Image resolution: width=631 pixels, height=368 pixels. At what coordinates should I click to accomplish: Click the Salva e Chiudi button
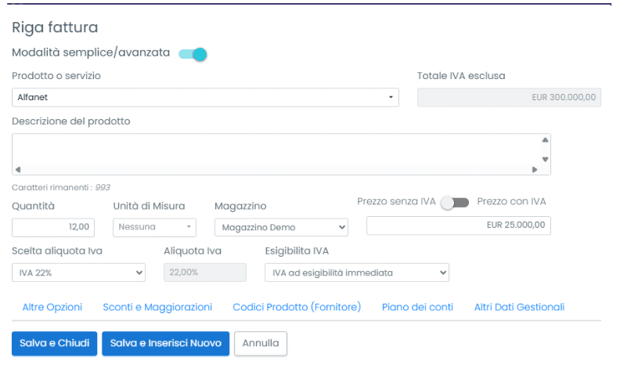[54, 343]
